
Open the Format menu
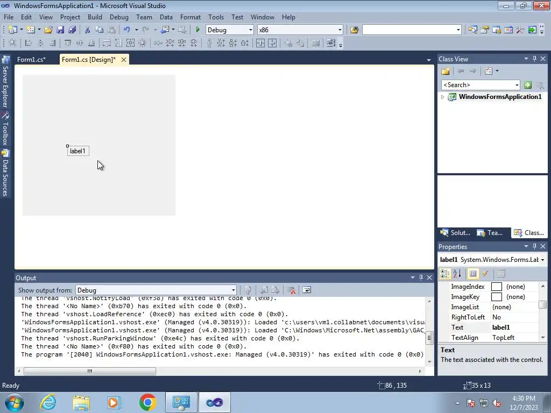click(x=190, y=17)
